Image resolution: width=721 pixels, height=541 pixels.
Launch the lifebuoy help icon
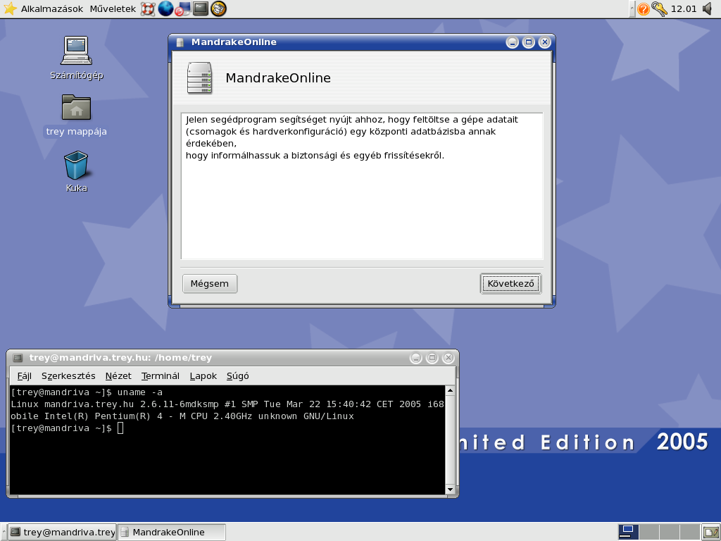point(148,8)
